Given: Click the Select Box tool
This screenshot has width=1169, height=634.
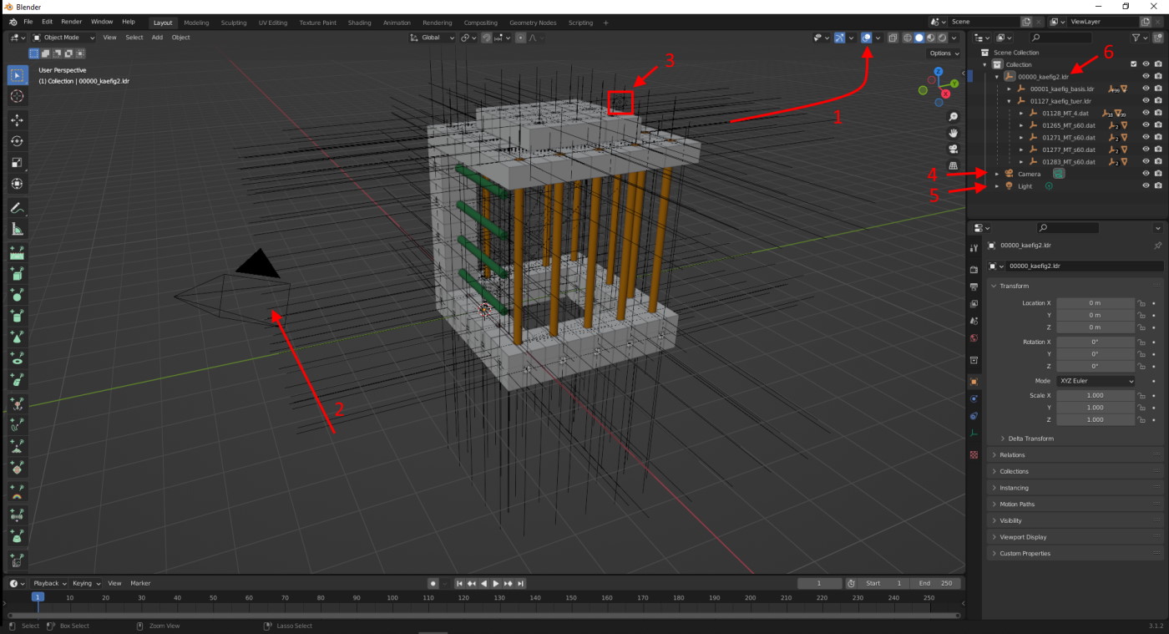Looking at the screenshot, I should pos(17,75).
